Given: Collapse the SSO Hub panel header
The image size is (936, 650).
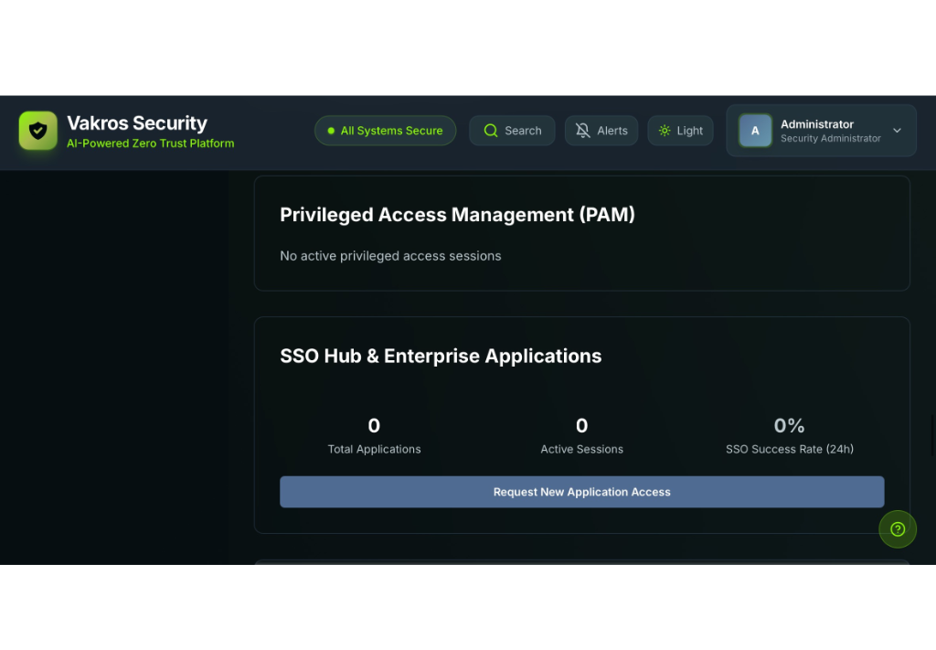Looking at the screenshot, I should (441, 357).
